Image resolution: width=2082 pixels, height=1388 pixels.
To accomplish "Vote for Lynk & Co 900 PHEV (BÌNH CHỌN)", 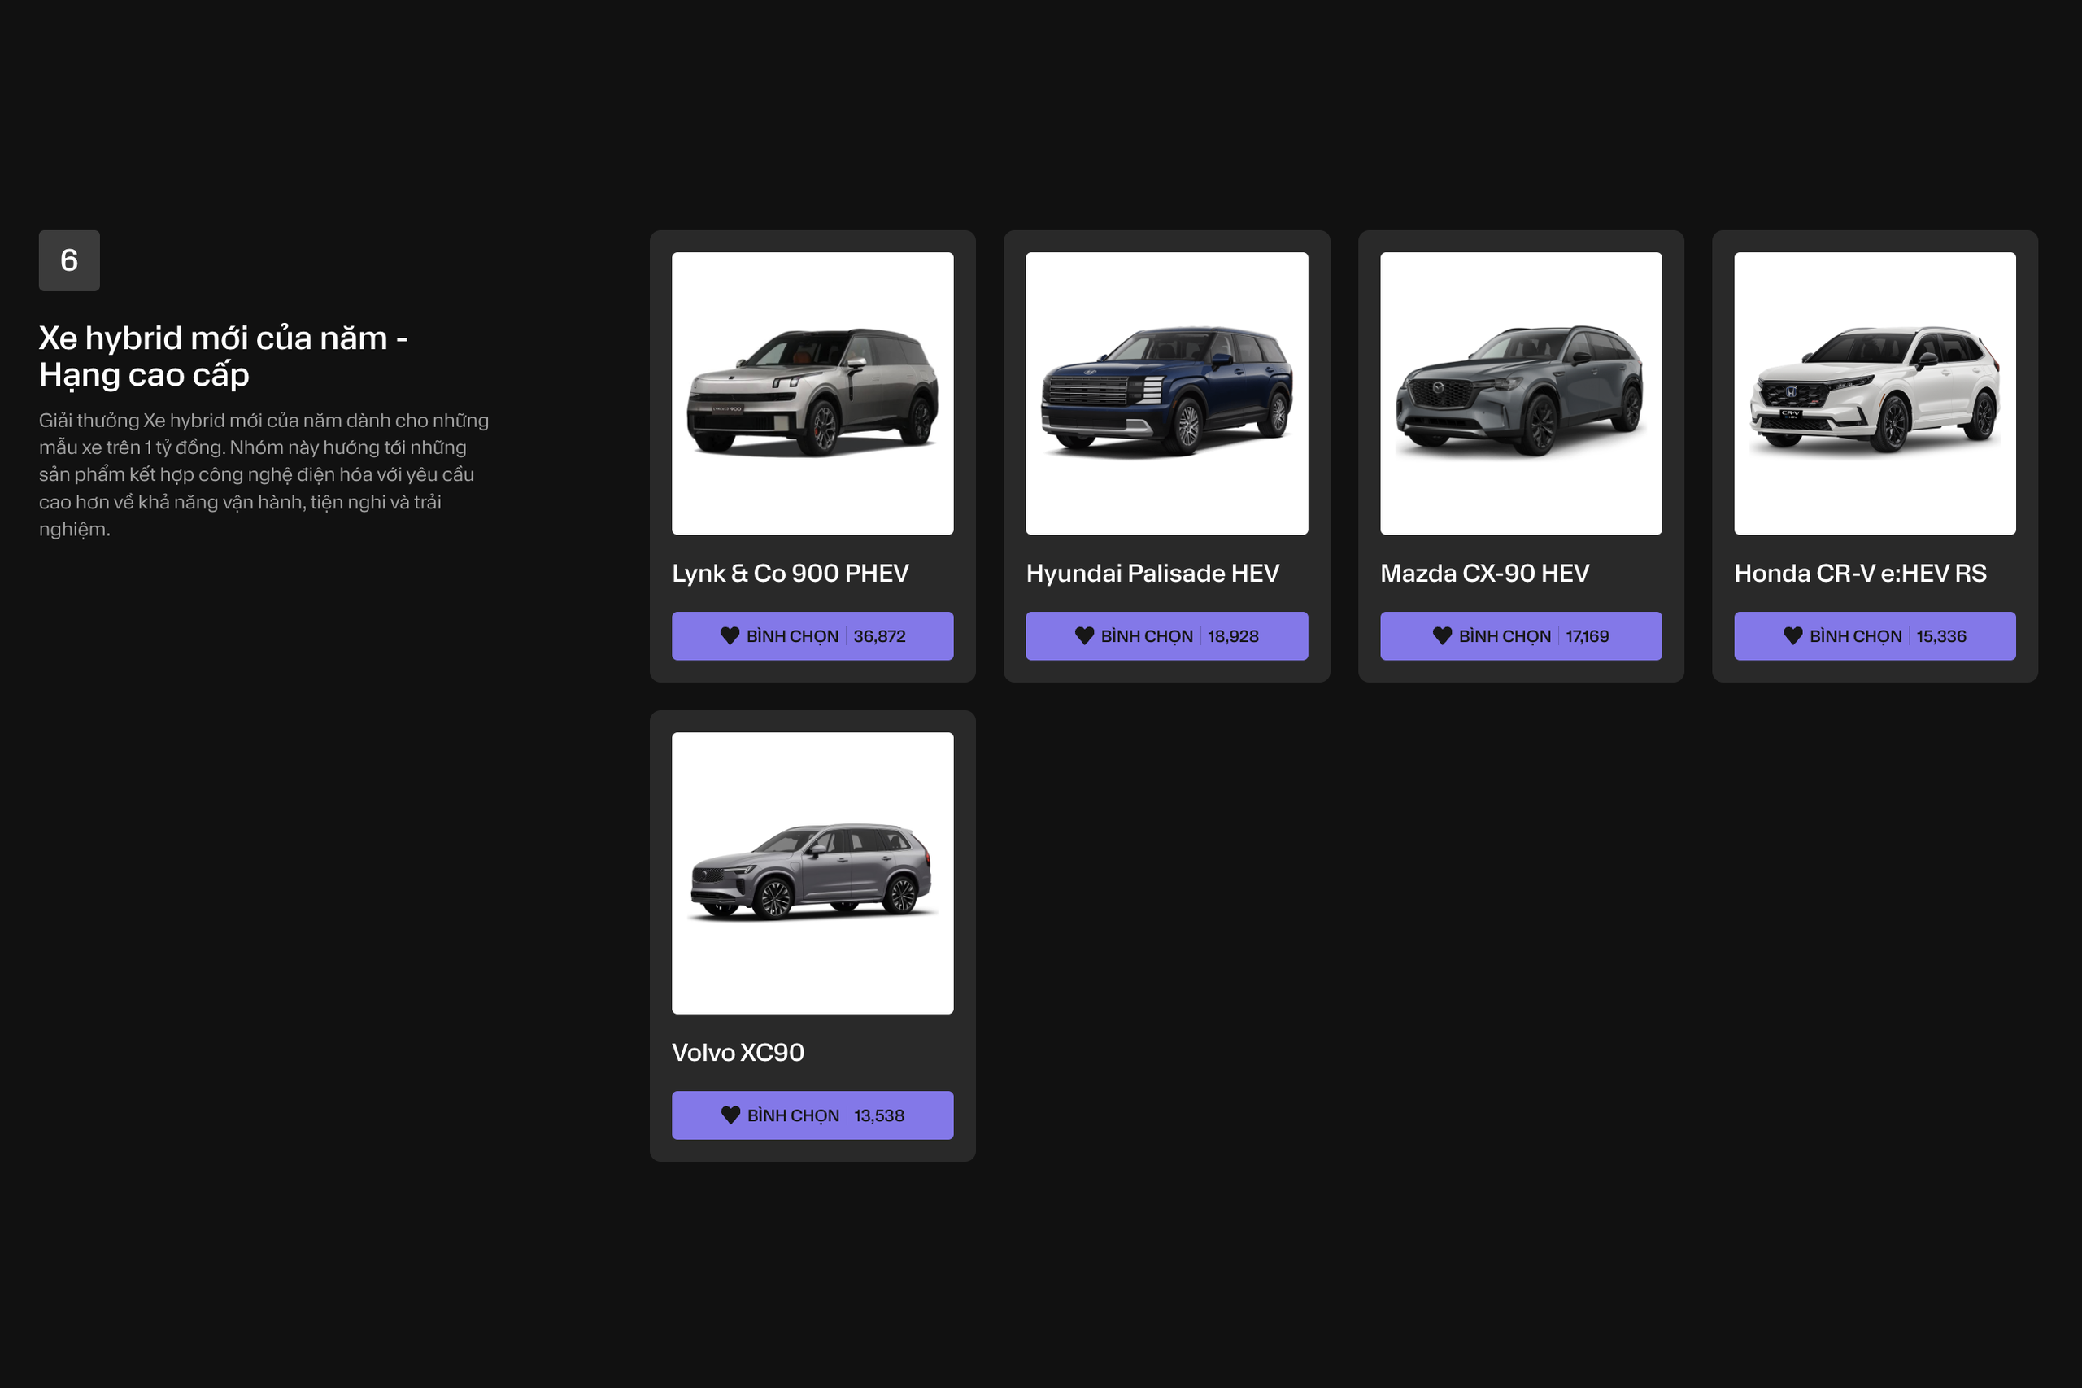I will coord(812,635).
